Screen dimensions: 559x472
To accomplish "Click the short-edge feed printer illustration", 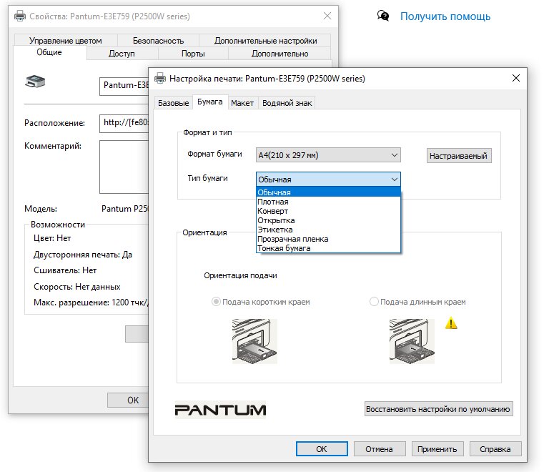I will coord(254,341).
